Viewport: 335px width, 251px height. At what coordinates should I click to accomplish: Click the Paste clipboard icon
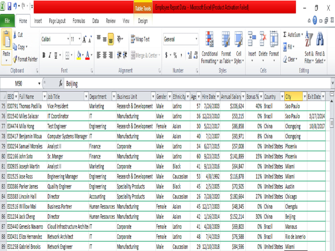coord(6,39)
